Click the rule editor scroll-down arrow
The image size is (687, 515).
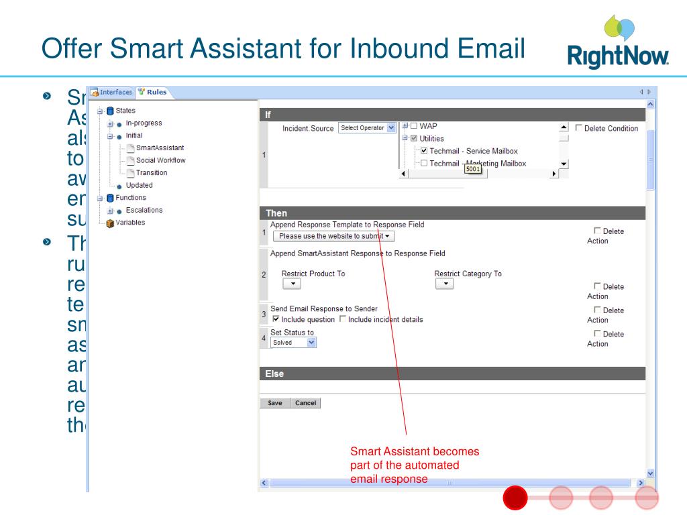click(x=650, y=473)
